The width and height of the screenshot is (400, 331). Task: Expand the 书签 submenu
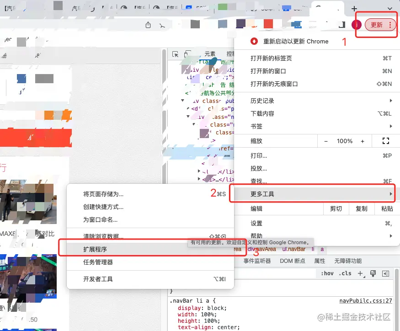317,126
